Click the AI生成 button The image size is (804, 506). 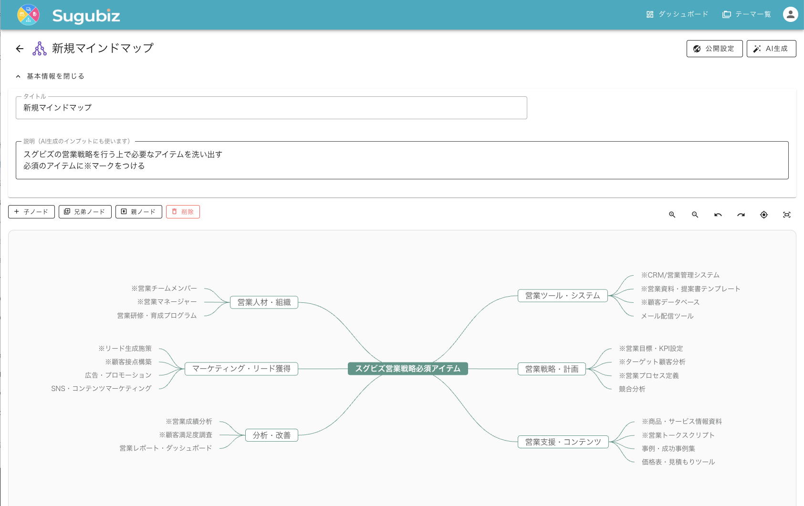[x=771, y=48]
